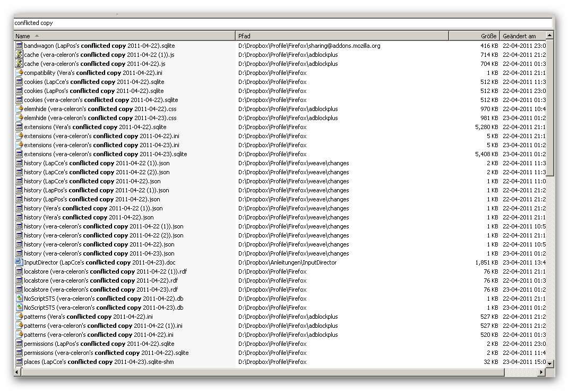Click the 23-04-2011 15:0 date cell

(x=524, y=362)
